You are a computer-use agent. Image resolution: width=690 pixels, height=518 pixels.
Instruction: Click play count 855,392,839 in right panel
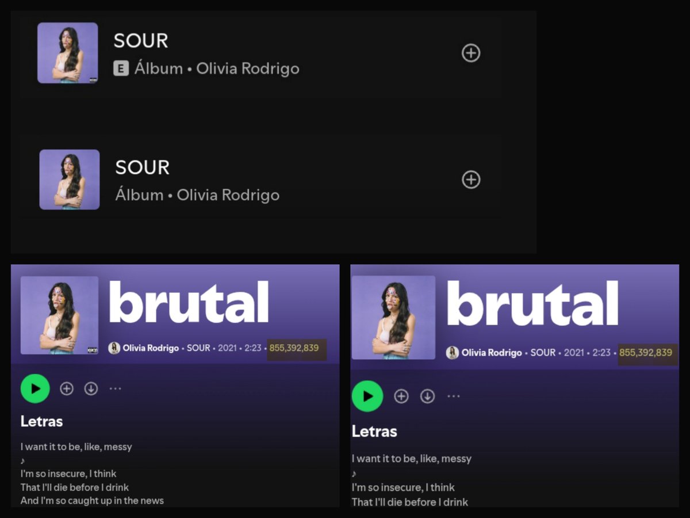[646, 352]
